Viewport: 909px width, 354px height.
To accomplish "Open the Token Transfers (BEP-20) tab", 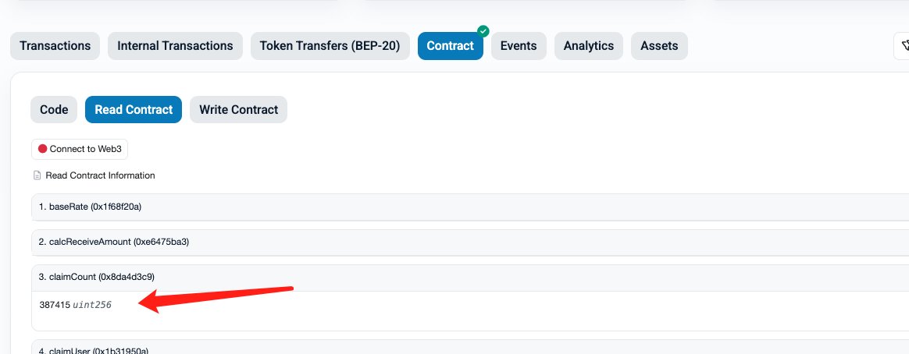I will pyautogui.click(x=330, y=46).
